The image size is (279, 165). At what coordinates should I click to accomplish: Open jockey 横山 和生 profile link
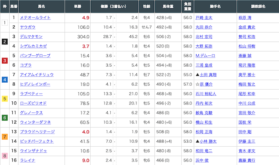click(x=204, y=122)
